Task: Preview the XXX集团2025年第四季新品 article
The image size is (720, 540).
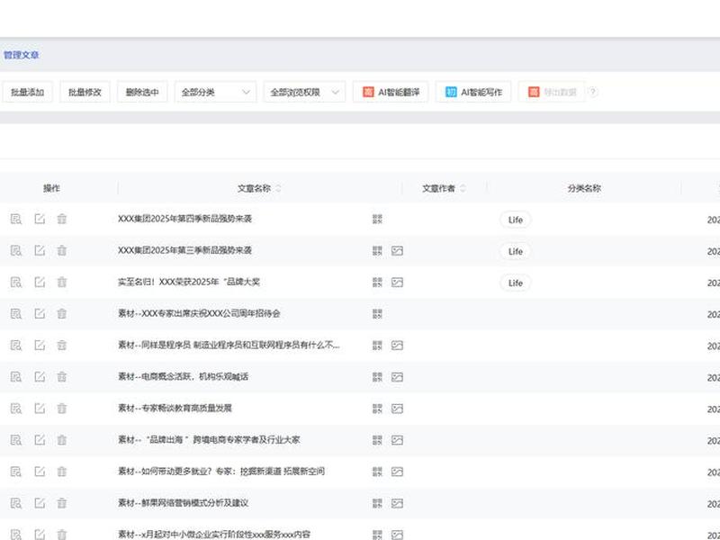Action: click(16, 219)
